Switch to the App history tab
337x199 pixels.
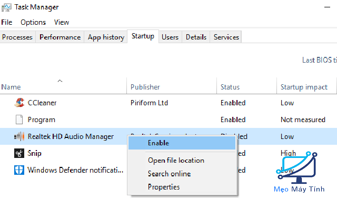[106, 37]
